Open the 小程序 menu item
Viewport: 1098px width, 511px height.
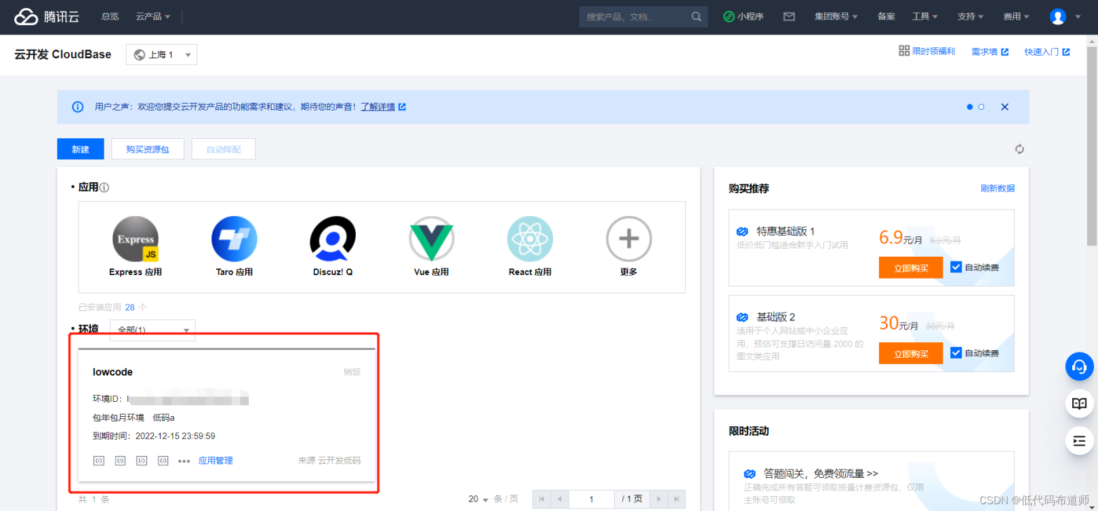[x=744, y=17]
